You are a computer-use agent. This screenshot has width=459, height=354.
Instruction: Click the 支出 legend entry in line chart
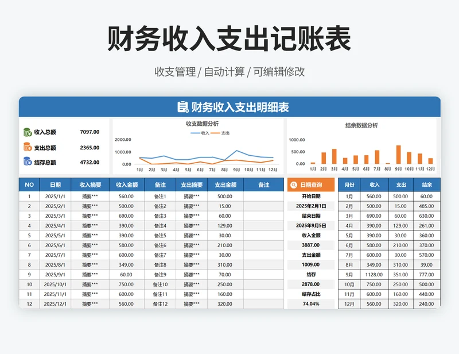[220, 133]
